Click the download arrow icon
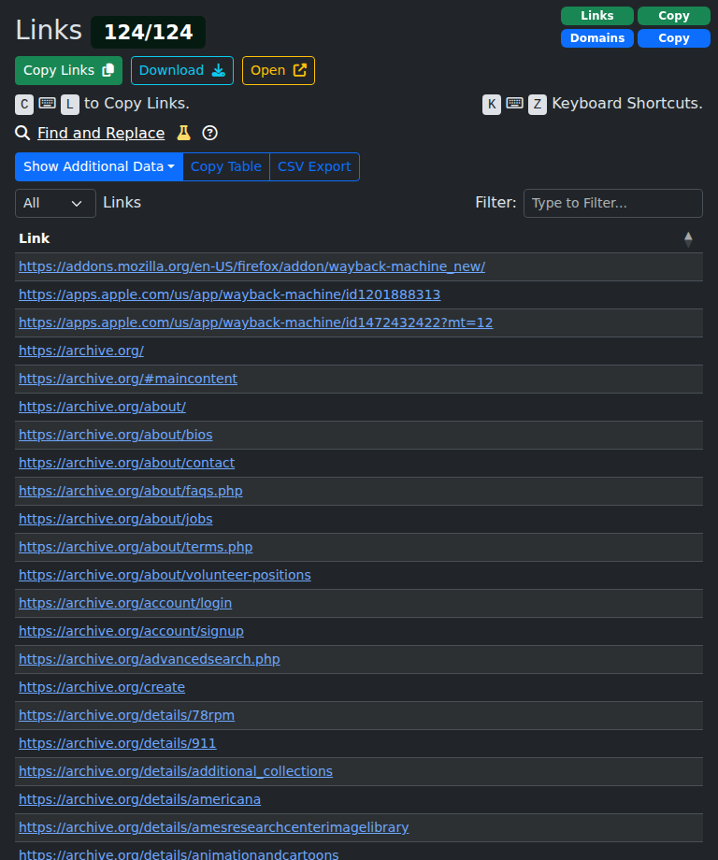718x860 pixels. coord(219,70)
